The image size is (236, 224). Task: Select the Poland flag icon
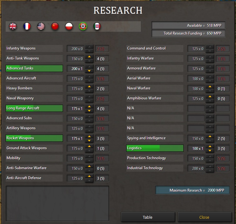[x=69, y=26]
